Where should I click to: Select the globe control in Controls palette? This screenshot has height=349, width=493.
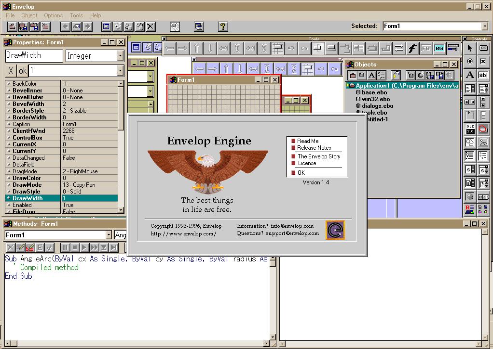point(470,196)
